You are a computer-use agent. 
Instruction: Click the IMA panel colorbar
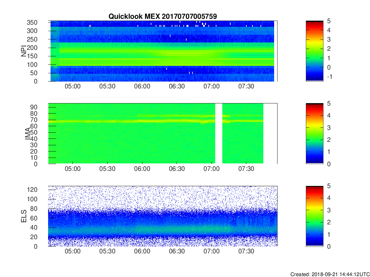click(x=314, y=134)
